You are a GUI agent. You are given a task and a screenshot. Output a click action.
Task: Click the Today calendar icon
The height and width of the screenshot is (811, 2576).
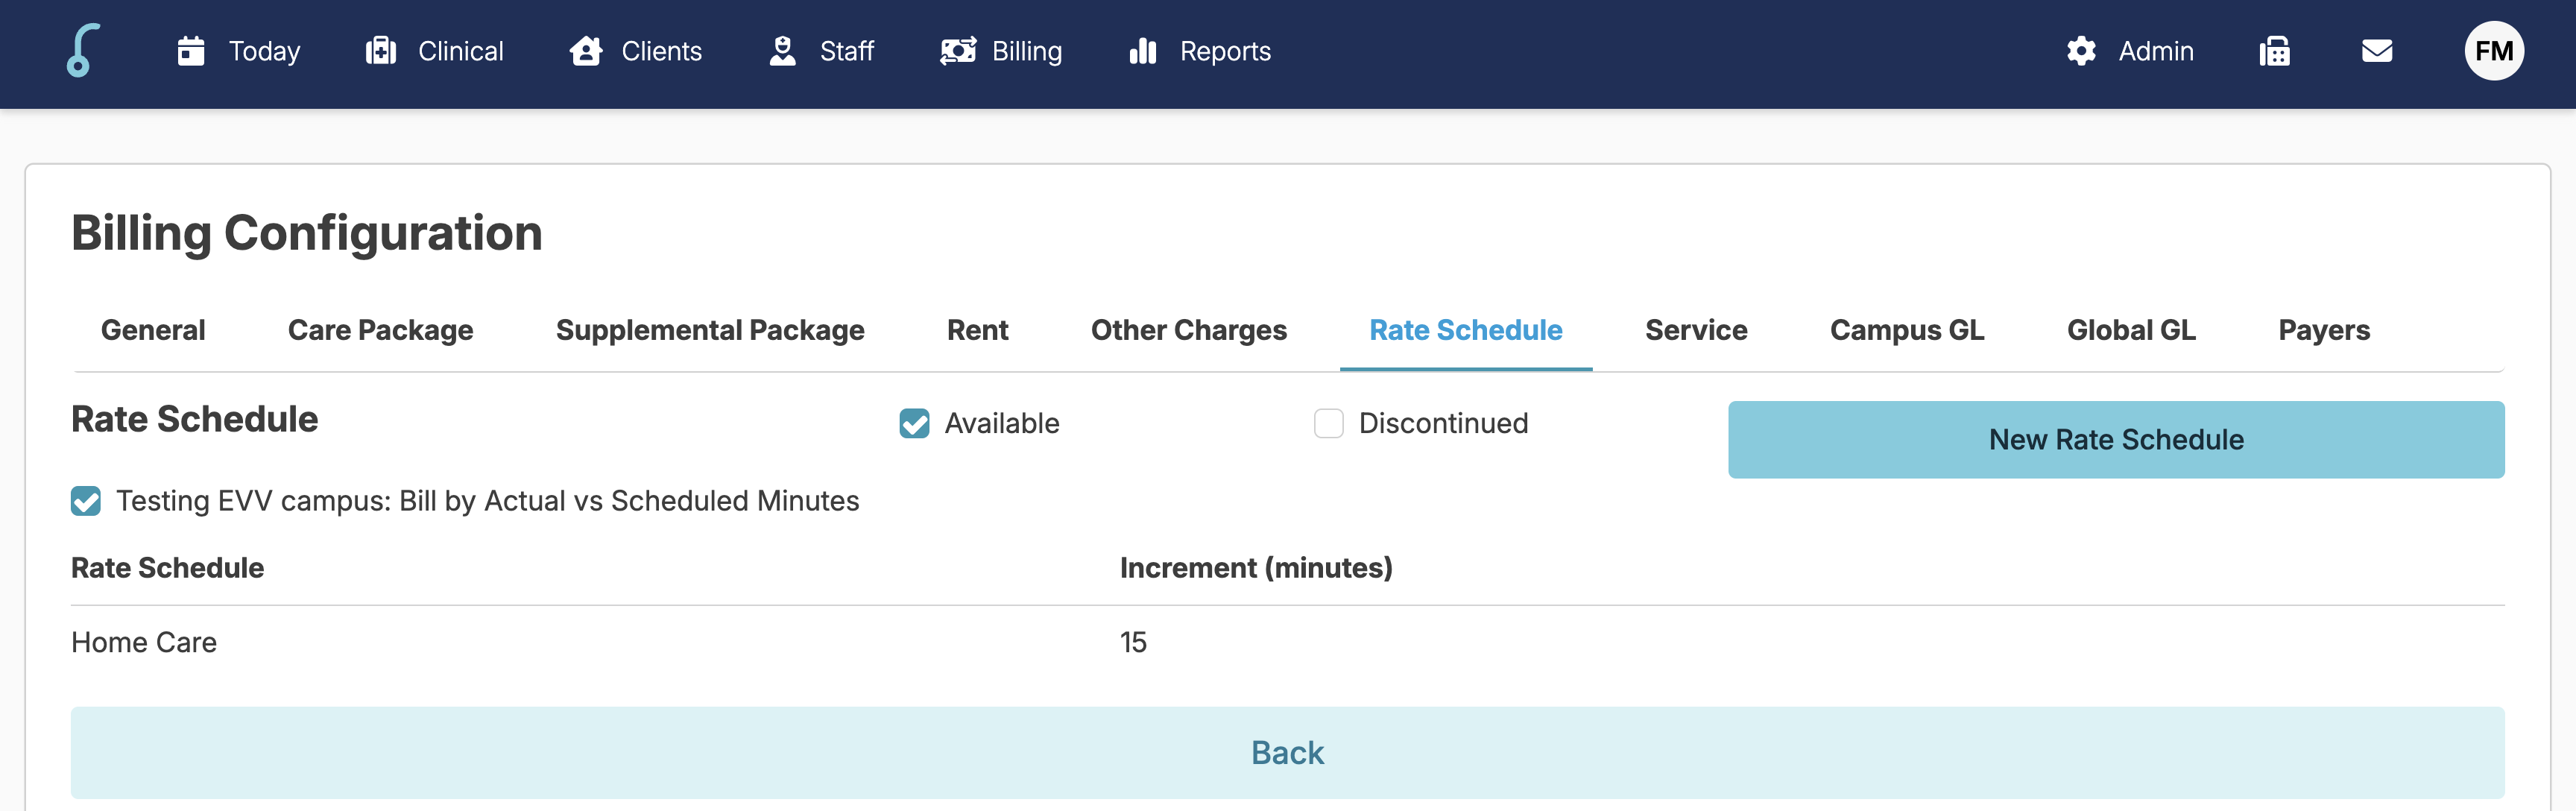(191, 51)
